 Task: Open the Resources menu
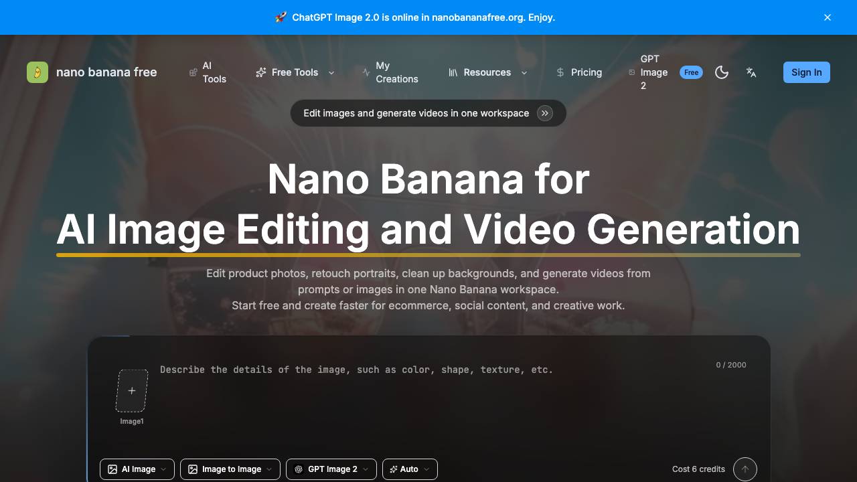(x=488, y=72)
